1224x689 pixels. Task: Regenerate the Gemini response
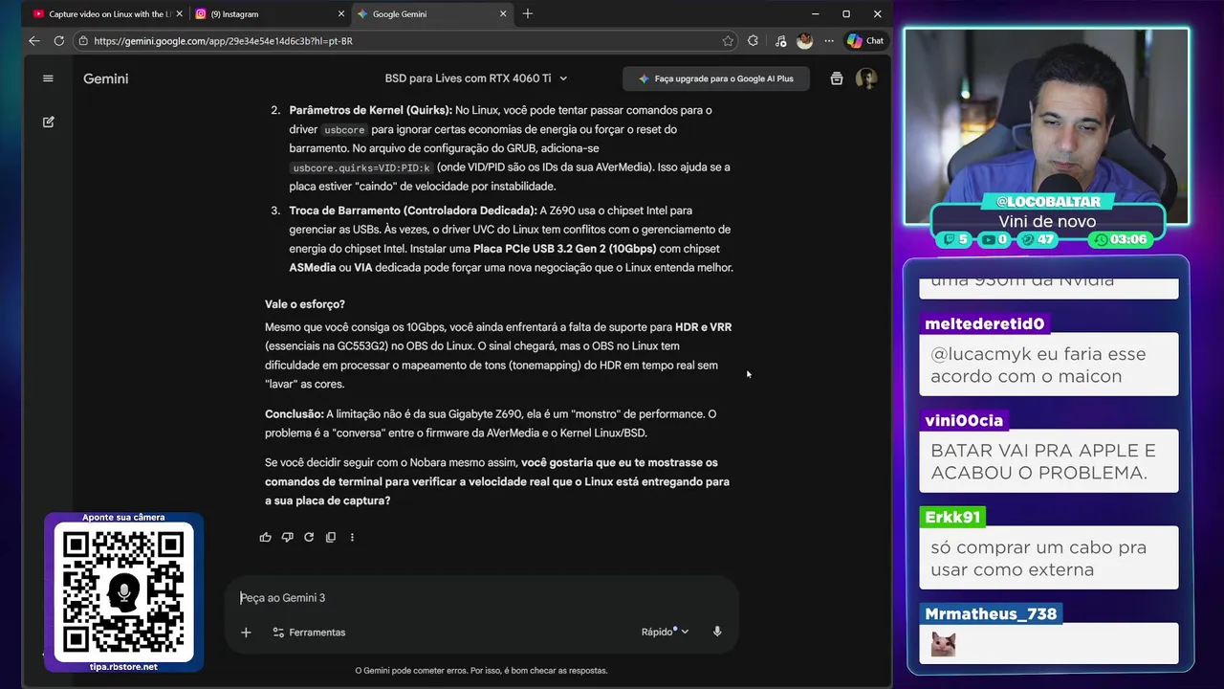point(309,537)
